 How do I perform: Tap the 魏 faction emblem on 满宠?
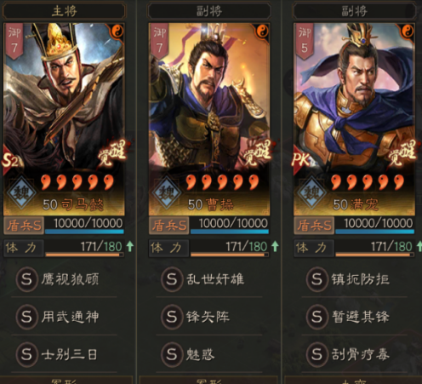pyautogui.click(x=312, y=193)
